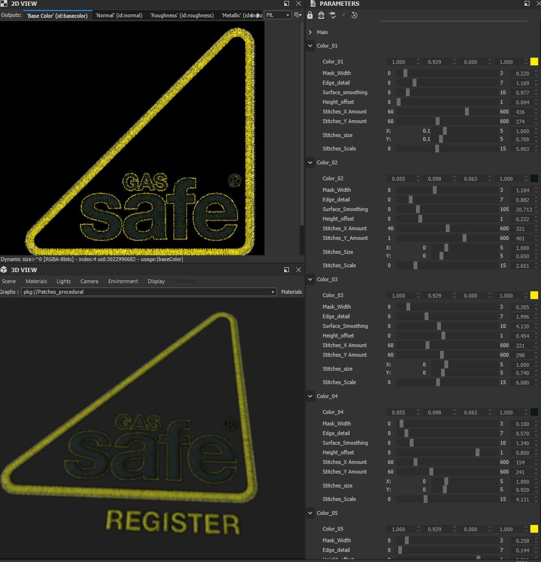The image size is (541, 562).
Task: Open the Fit zoom dropdown in 2D View
Action: tap(277, 15)
